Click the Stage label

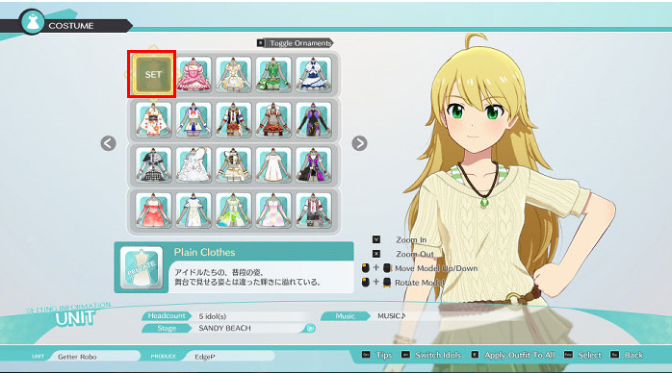[167, 328]
